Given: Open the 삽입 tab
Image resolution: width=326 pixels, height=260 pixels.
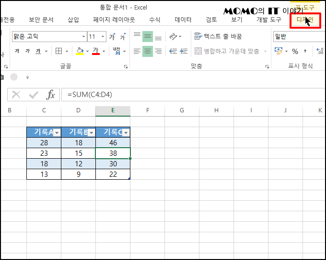Looking at the screenshot, I should point(73,20).
